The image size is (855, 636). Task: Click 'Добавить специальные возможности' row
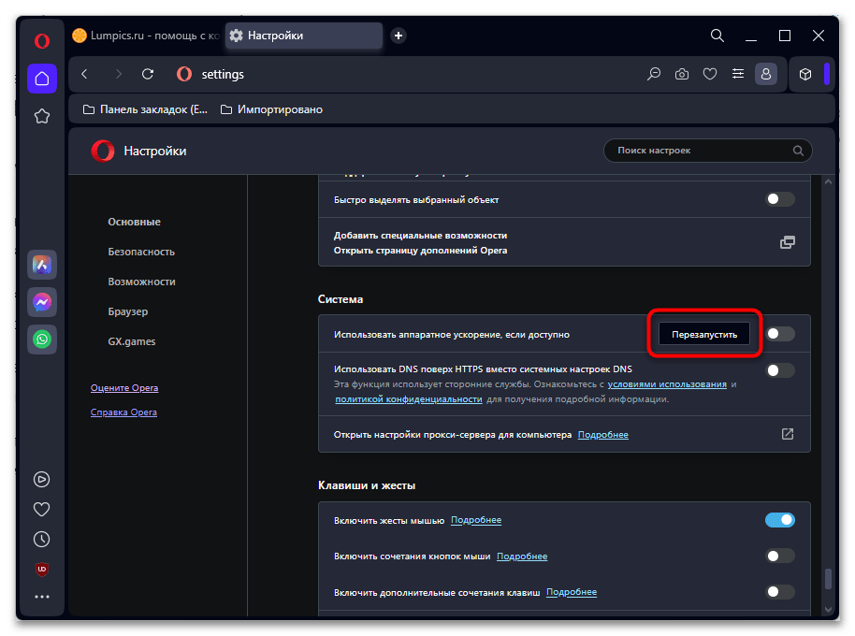(x=564, y=242)
